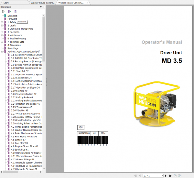
Task: Go to 3.11 Seat Belt 32 bookmark
Action: click(x=20, y=71)
